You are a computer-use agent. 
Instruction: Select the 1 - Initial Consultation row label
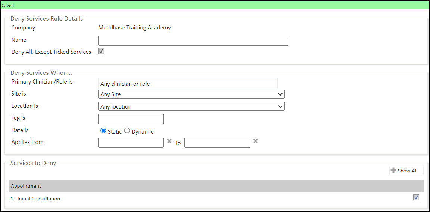point(35,199)
